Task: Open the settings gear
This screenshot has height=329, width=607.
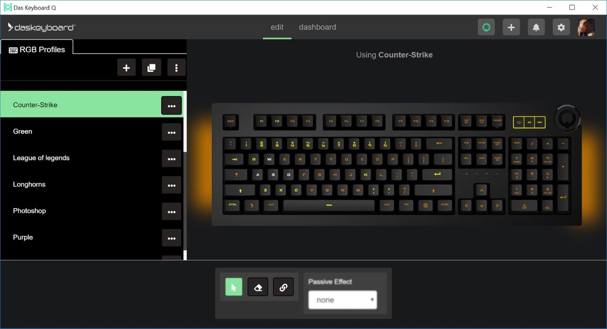Action: 561,27
